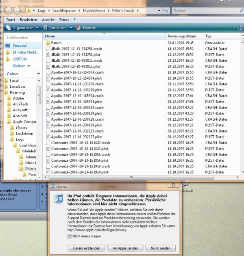The width and height of the screenshot is (244, 256).
Task: Click the AlcaTech folder icon in tree
Action: pos(9,104)
